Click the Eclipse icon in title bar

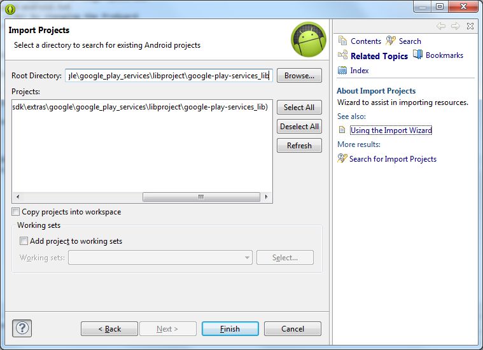10,10
